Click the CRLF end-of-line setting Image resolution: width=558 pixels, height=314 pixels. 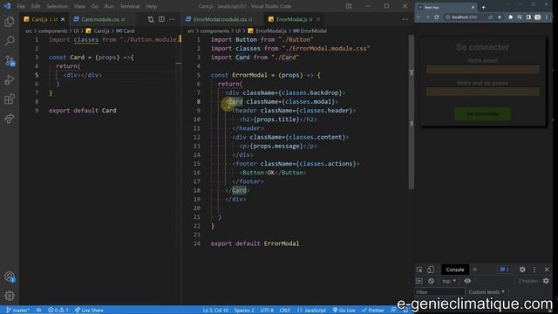point(285,311)
